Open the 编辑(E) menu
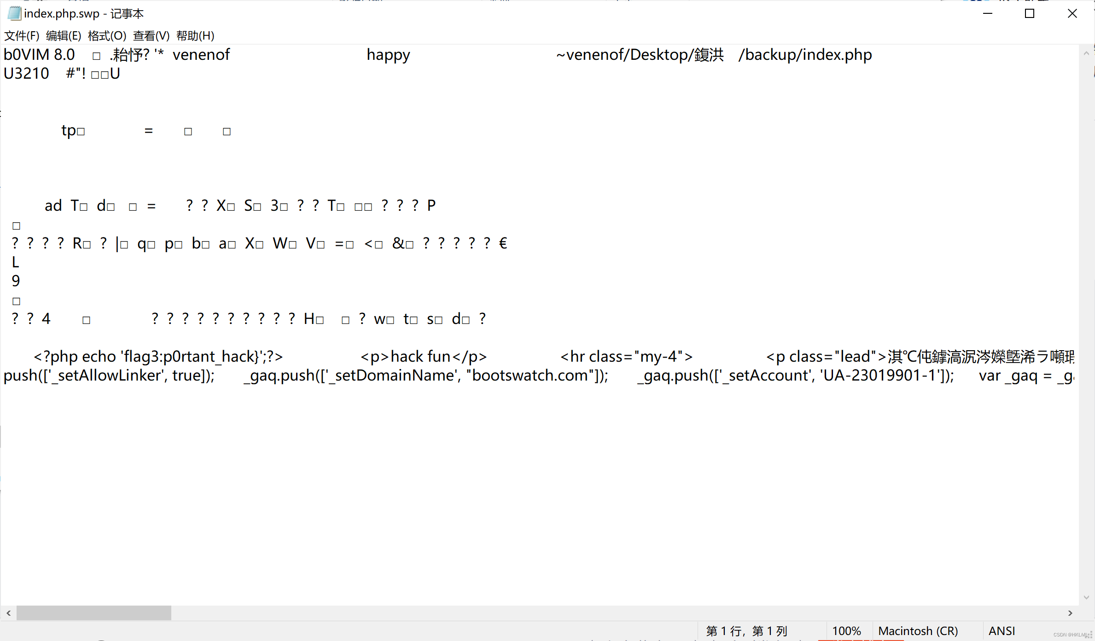The image size is (1095, 641). 64,35
